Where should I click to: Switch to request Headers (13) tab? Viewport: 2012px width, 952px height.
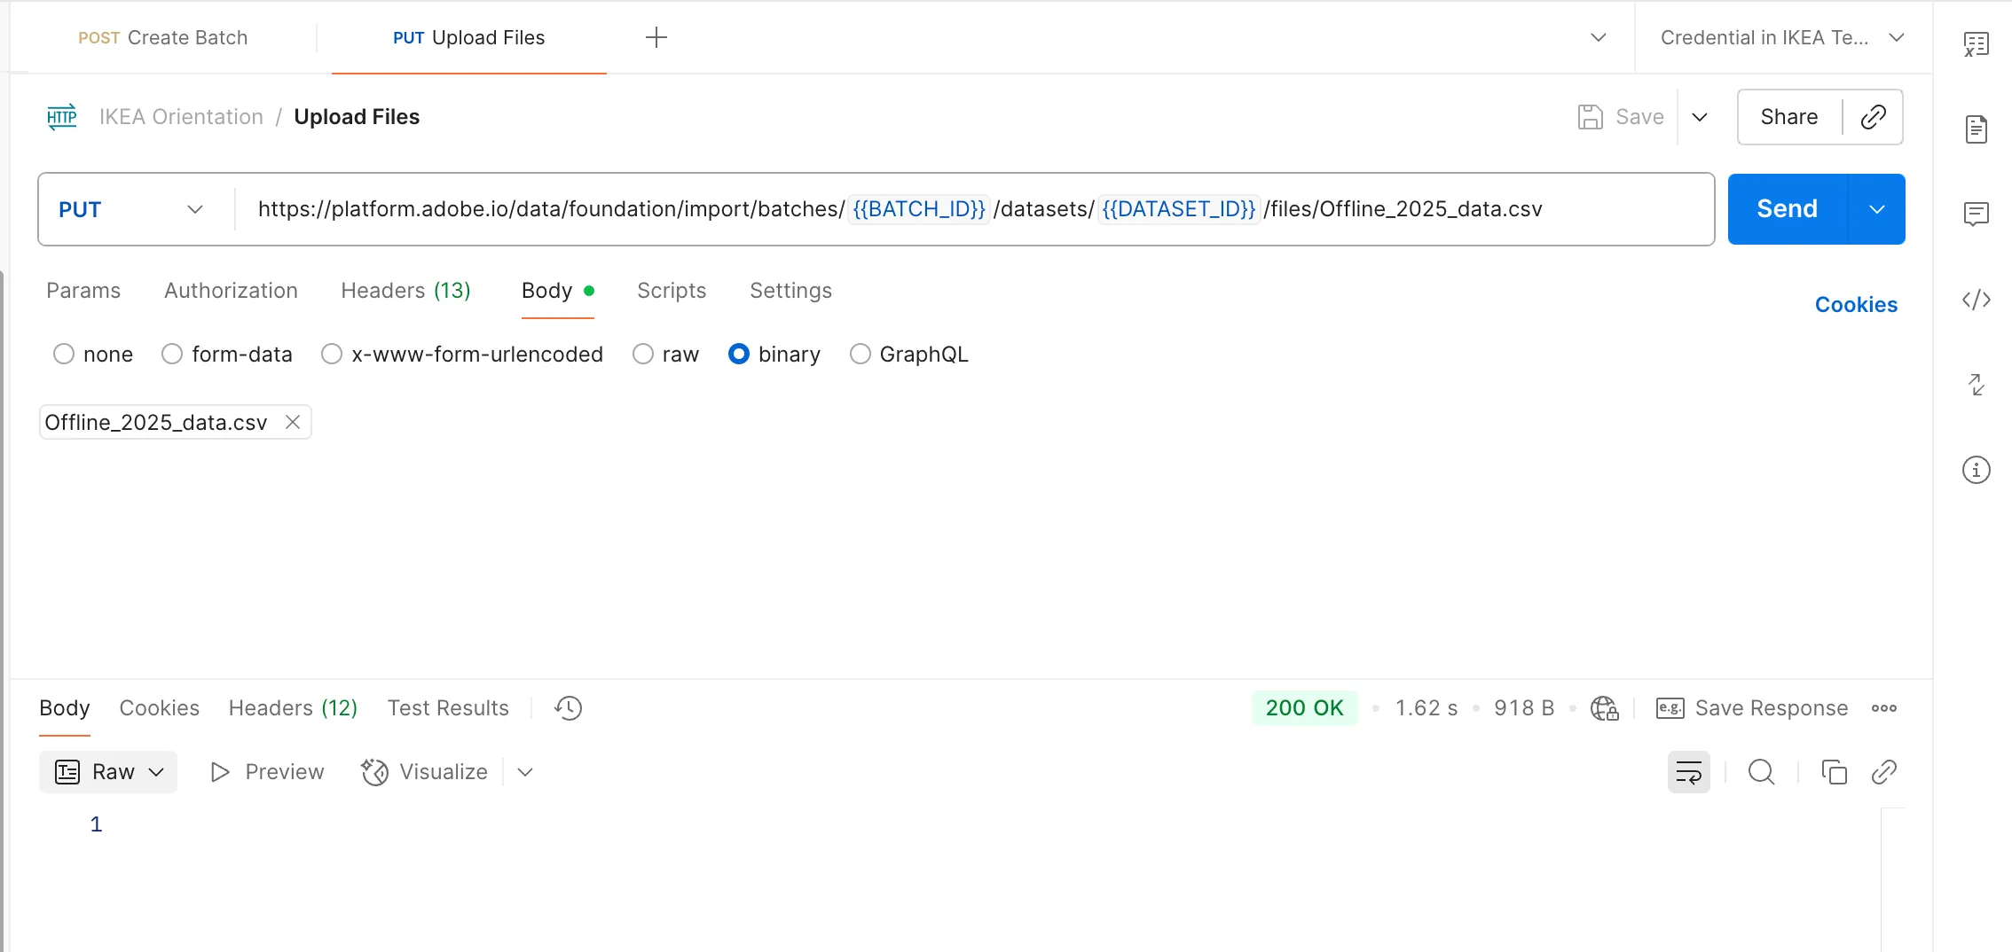[x=405, y=291]
